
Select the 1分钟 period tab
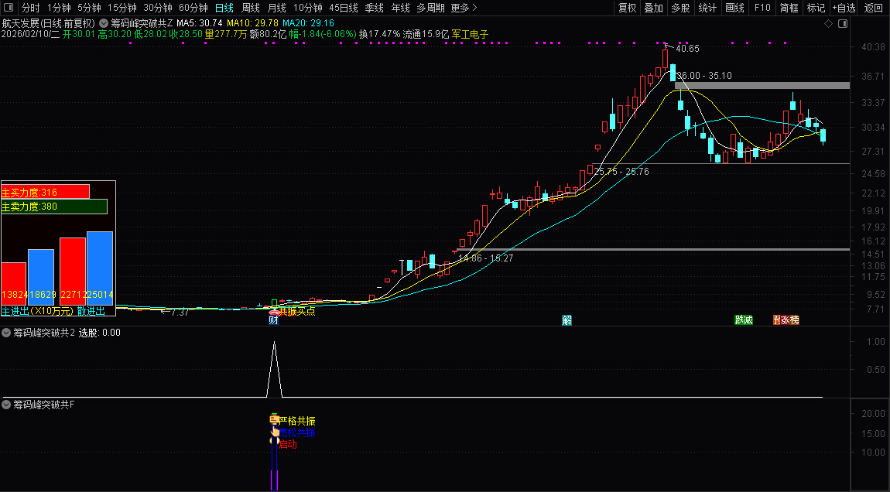(59, 8)
